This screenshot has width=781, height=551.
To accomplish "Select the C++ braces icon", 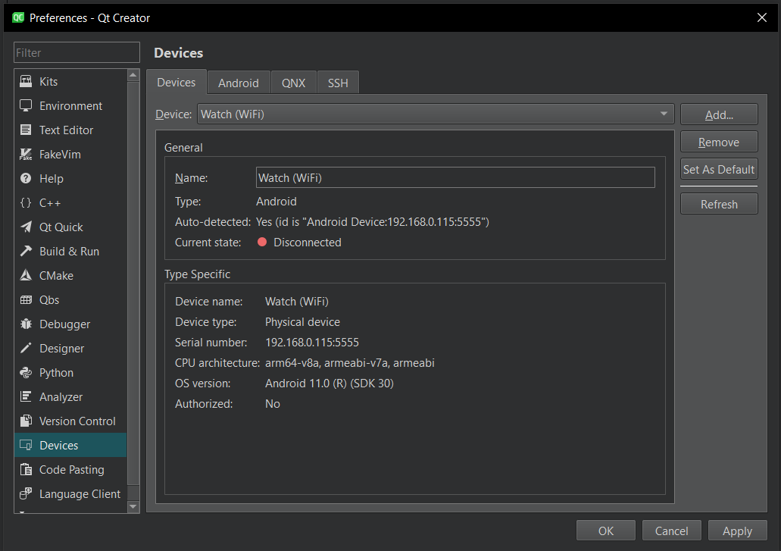I will coord(26,203).
